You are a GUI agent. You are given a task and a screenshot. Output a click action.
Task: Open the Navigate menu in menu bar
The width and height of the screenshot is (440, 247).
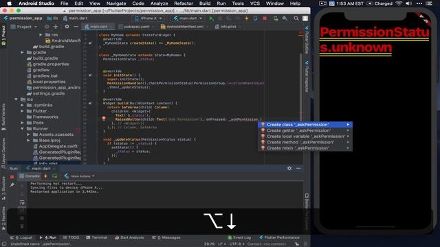coord(116,3)
